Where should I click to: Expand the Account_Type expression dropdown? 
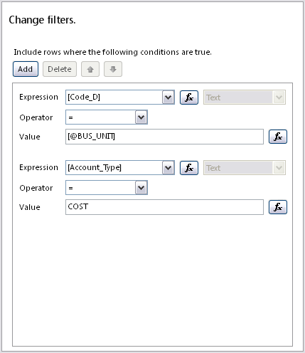pos(168,168)
